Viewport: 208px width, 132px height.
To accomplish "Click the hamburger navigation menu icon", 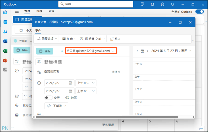I will (17, 11).
